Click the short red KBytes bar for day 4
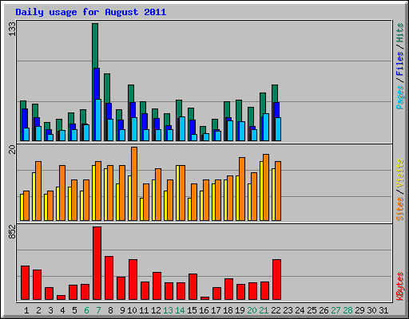This screenshot has height=319, width=409. coord(62,297)
